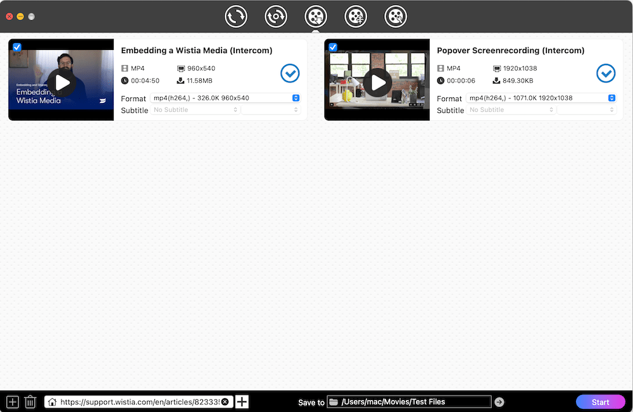The height and width of the screenshot is (412, 633).
Task: Click the 00:00:06 duration text
Action: (461, 81)
